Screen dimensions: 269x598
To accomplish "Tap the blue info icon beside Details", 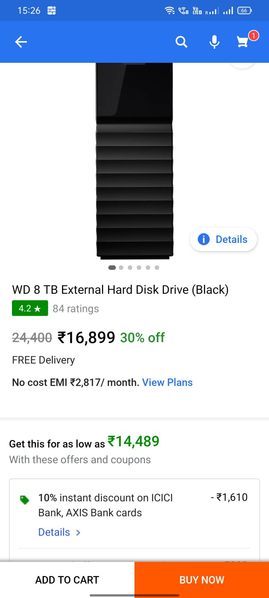I will point(203,239).
